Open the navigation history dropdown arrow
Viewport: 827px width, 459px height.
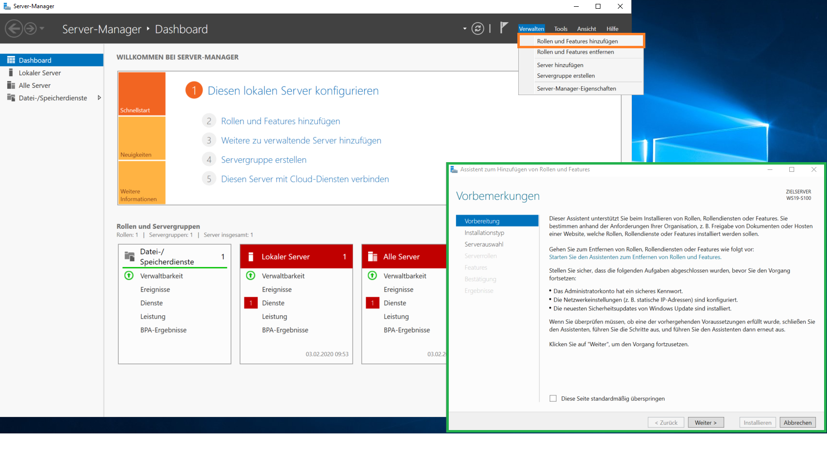pyautogui.click(x=42, y=28)
